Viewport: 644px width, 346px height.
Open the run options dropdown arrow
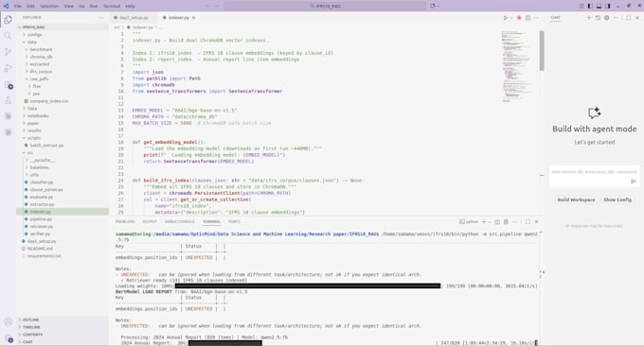pyautogui.click(x=511, y=18)
